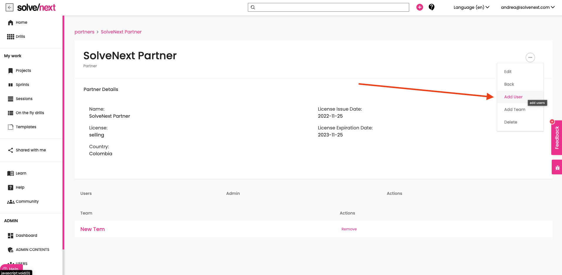Open Home in the sidebar
Viewport: 562px width, 275px height.
point(21,23)
